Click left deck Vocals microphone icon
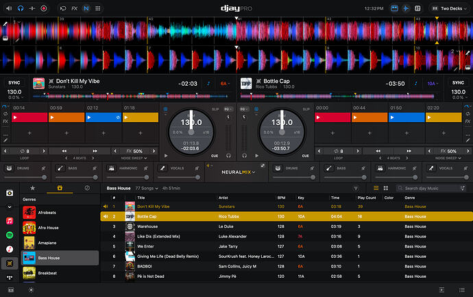 (162, 168)
